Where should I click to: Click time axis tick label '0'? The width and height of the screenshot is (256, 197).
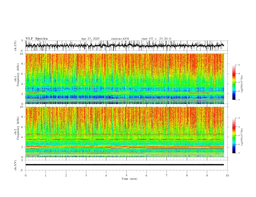coord(26,175)
